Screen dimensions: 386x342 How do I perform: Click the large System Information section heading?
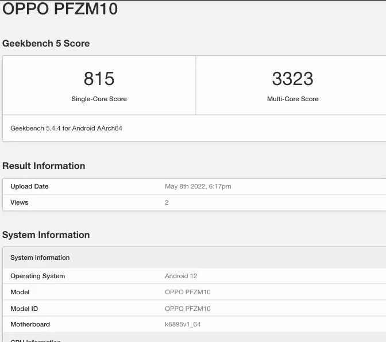[x=46, y=235]
